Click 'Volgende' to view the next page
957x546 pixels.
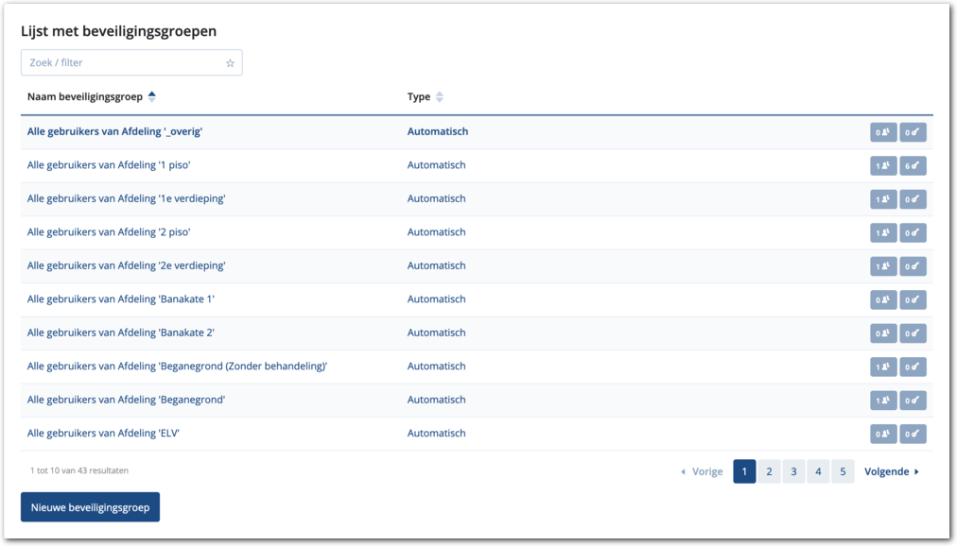click(891, 471)
